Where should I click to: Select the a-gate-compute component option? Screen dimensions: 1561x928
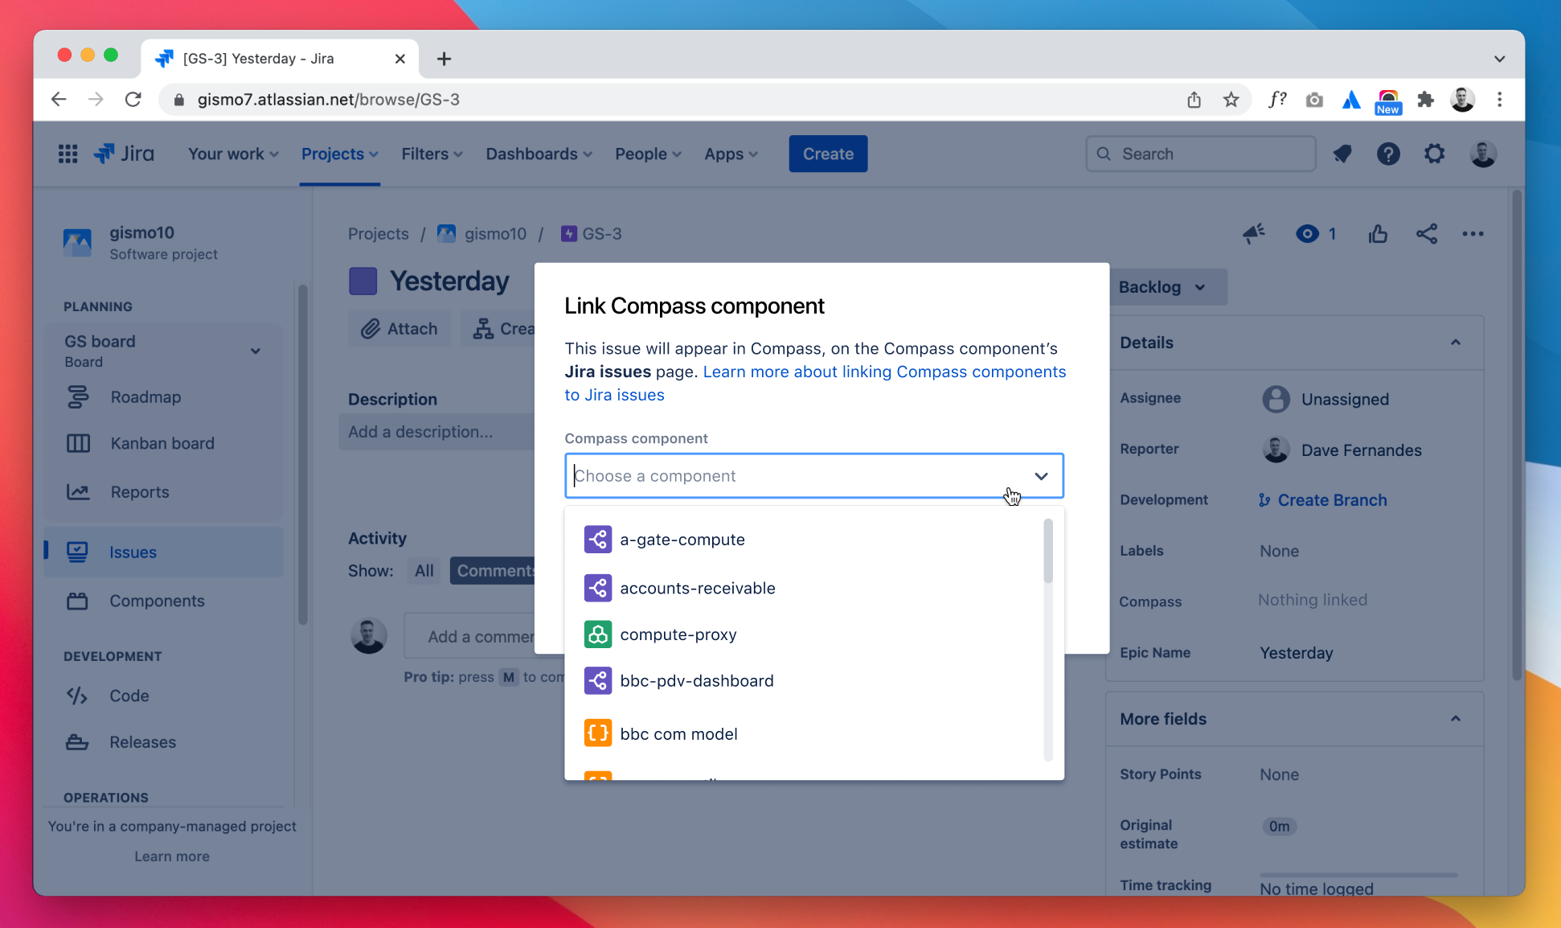[804, 540]
